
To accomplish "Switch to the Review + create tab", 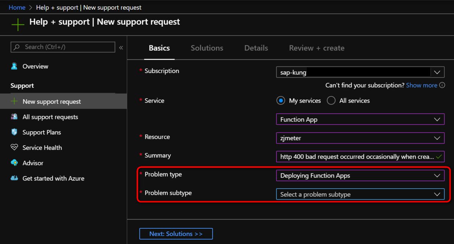I will coord(316,48).
